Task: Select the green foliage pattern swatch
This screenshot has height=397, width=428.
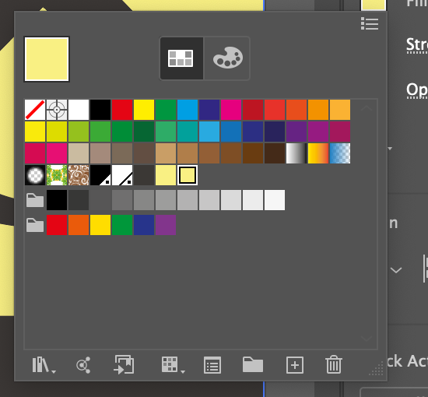Action: pyautogui.click(x=57, y=175)
